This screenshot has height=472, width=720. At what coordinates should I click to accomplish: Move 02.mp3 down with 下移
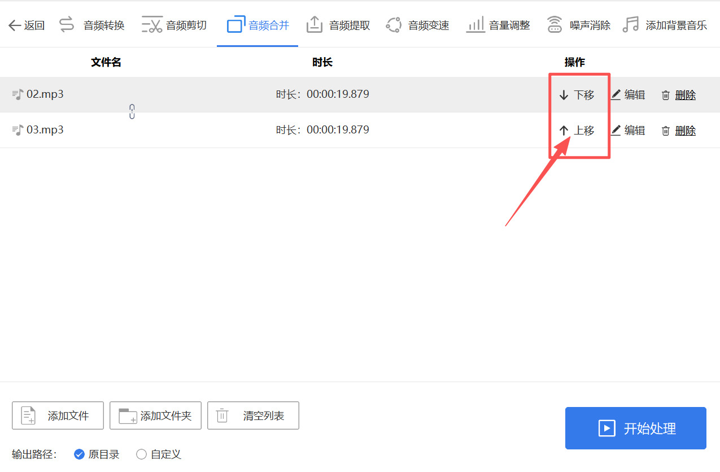pos(577,95)
